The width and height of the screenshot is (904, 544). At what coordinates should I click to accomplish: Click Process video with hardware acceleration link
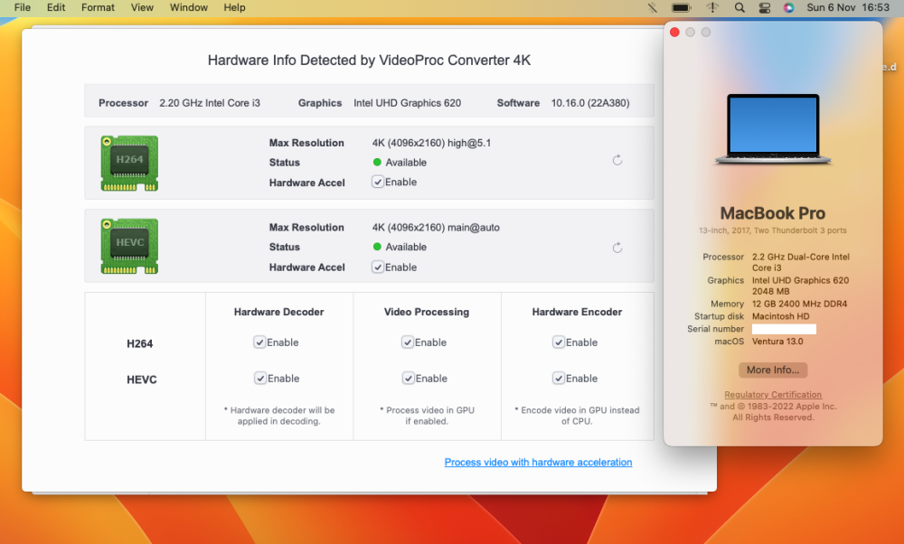538,462
